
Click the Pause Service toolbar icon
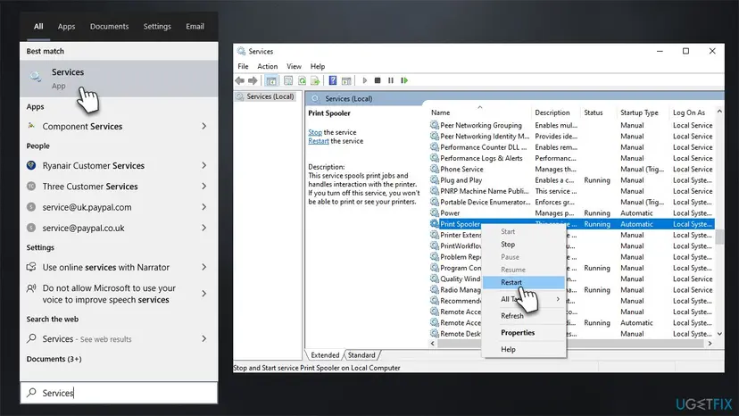click(391, 80)
